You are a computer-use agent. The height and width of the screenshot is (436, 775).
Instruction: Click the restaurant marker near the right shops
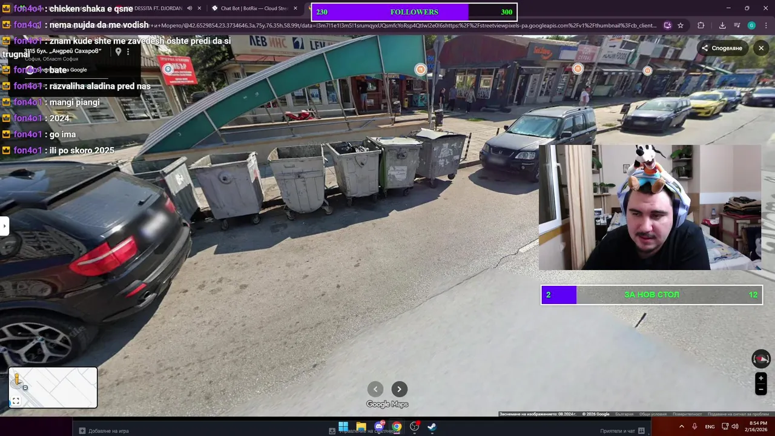(x=647, y=71)
